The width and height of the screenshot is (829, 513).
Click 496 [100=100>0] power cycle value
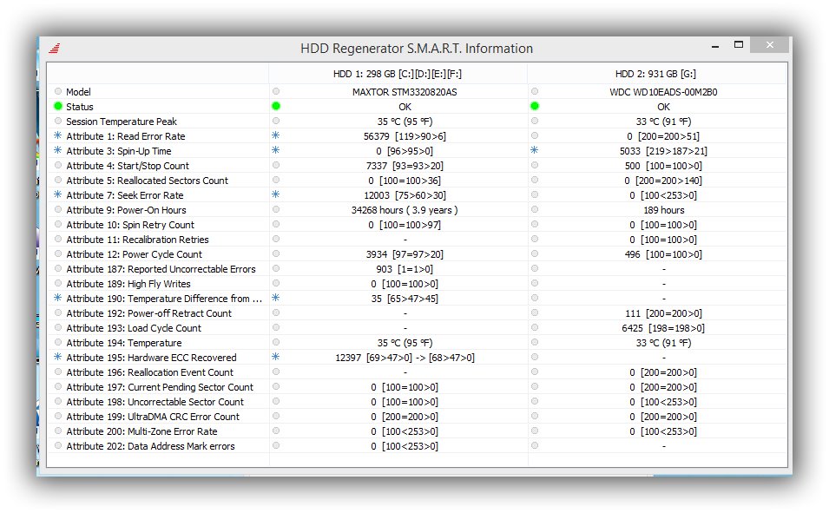663,255
